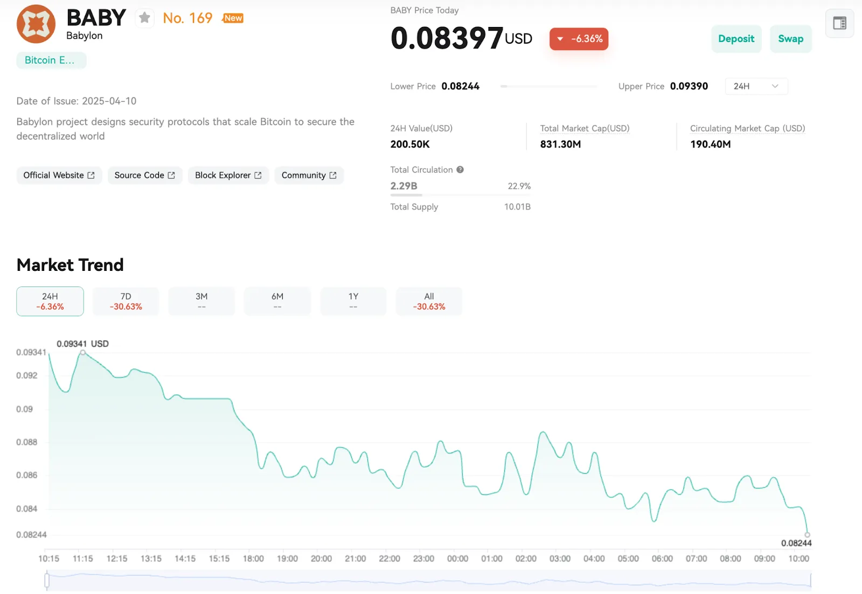The width and height of the screenshot is (862, 594).
Task: Click the Bitcoin E... category tag
Action: point(51,60)
